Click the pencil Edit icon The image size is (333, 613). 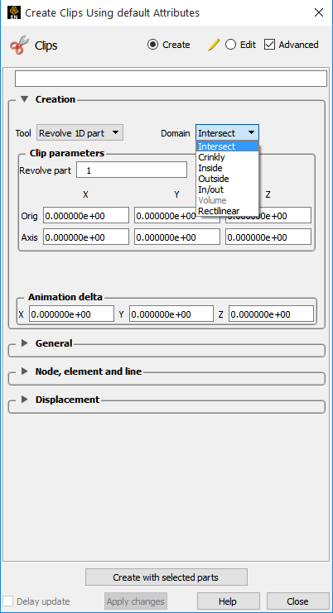(214, 45)
